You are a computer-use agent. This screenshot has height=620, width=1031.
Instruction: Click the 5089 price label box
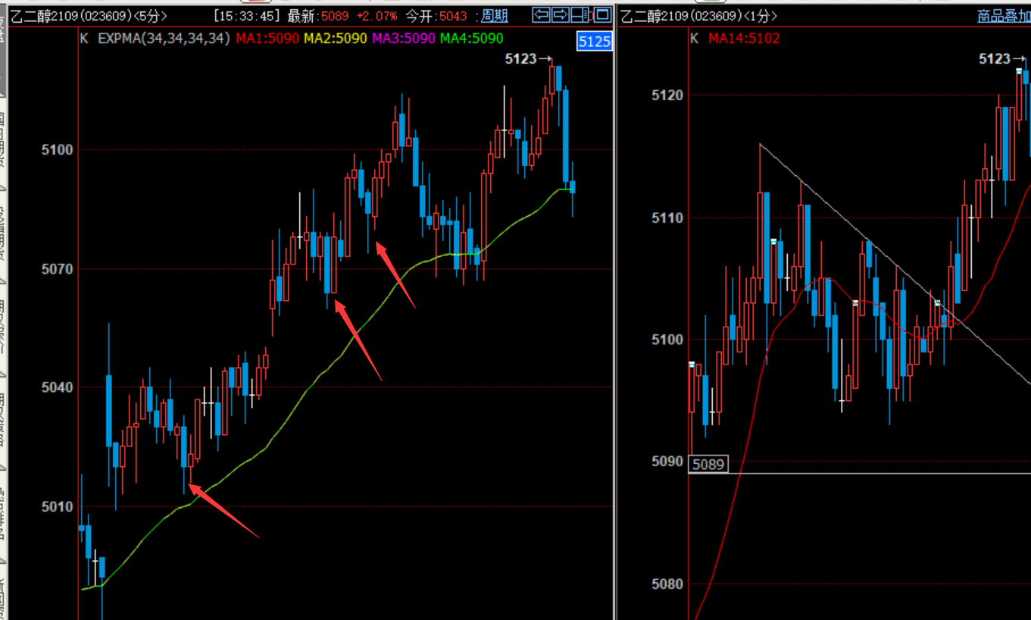point(708,464)
